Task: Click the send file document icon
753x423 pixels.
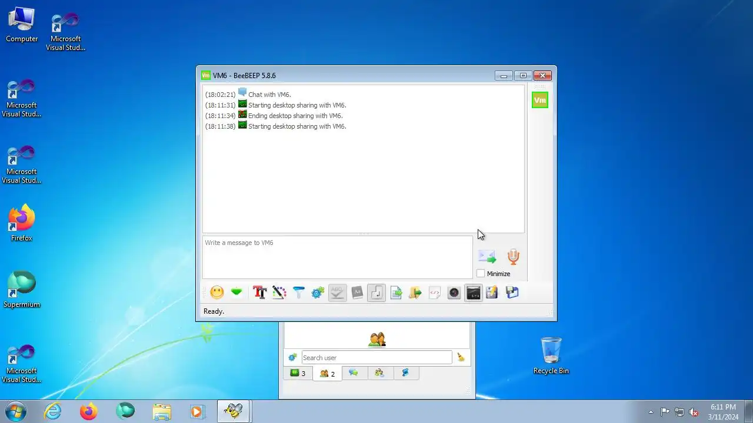Action: pos(396,292)
